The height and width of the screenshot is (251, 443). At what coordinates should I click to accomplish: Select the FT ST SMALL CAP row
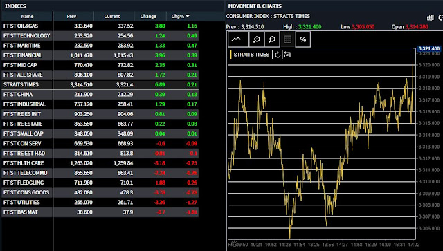(x=100, y=133)
